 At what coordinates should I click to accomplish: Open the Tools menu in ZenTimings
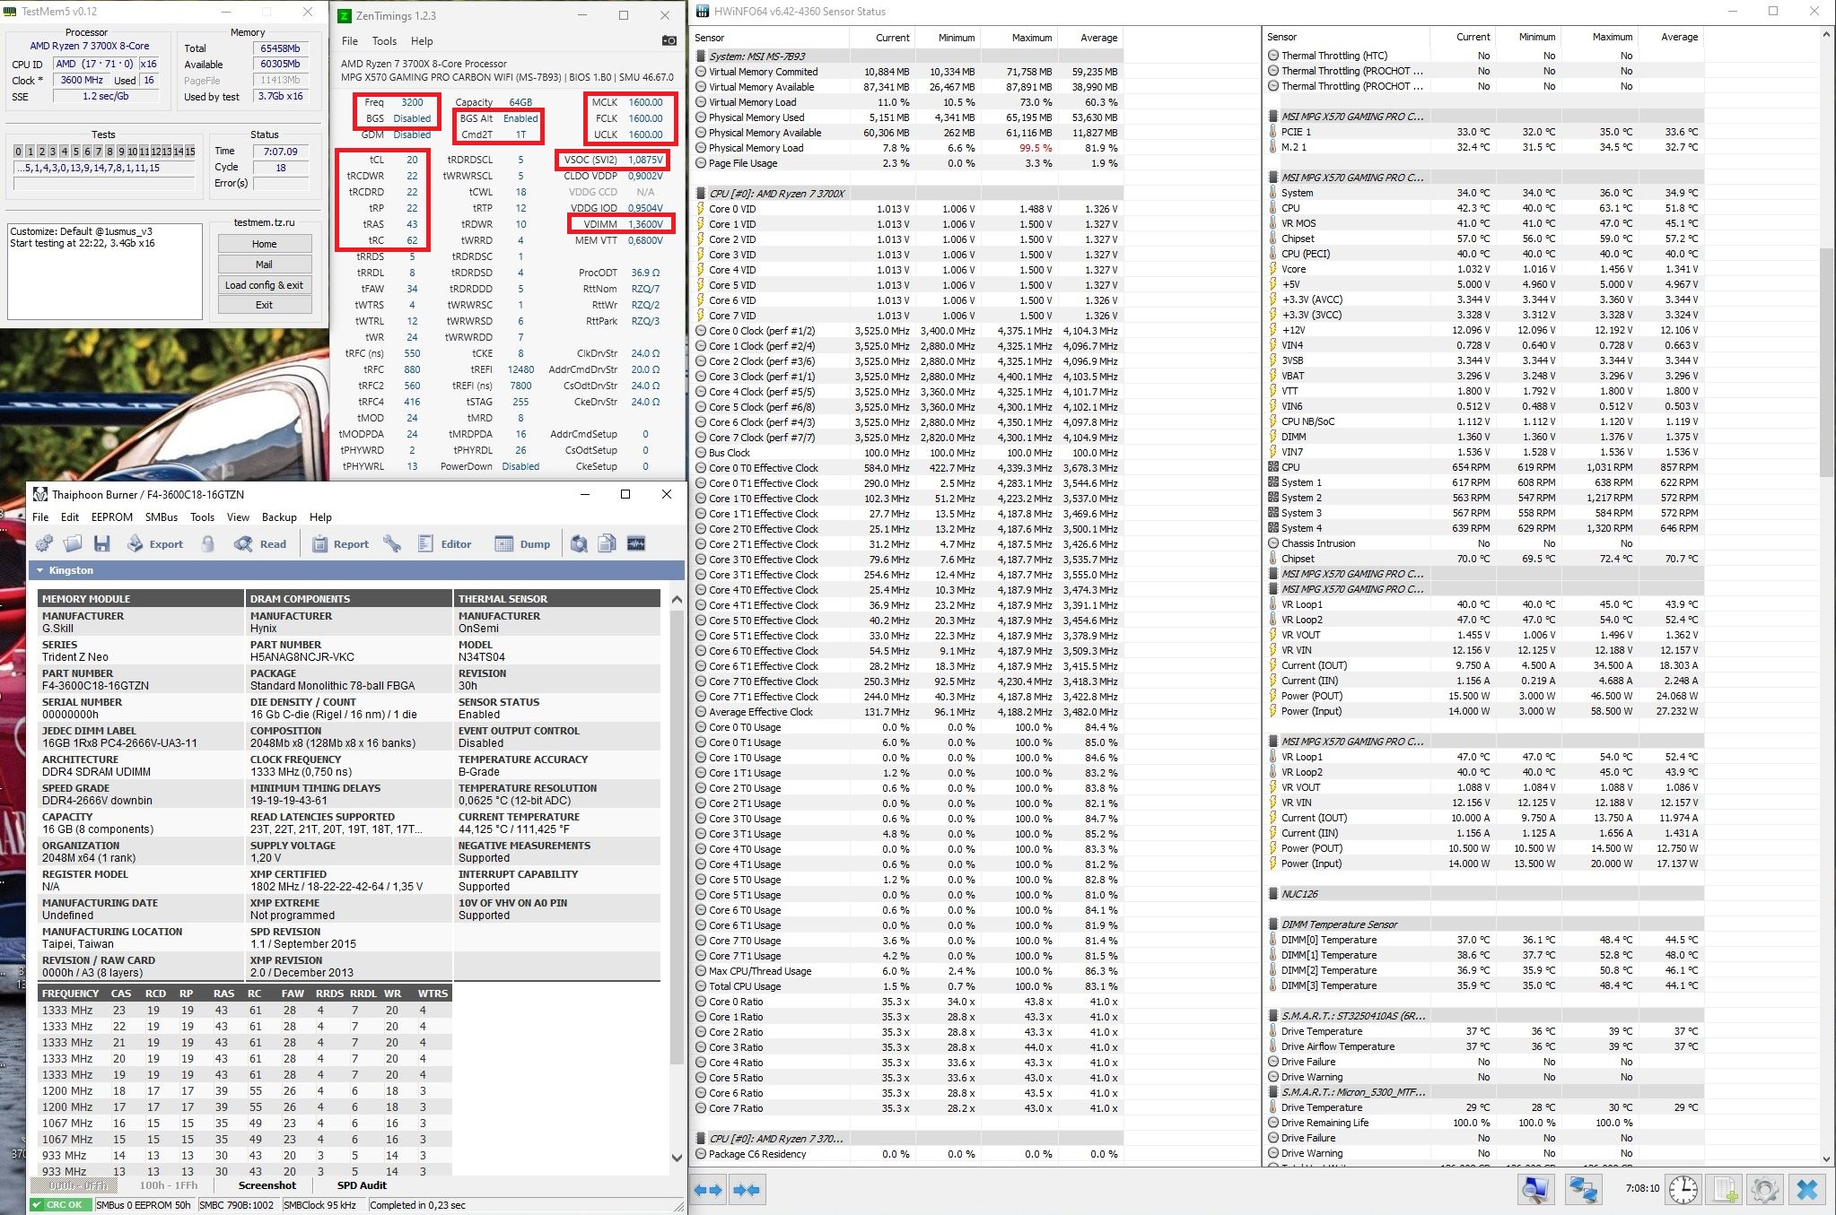click(x=384, y=41)
